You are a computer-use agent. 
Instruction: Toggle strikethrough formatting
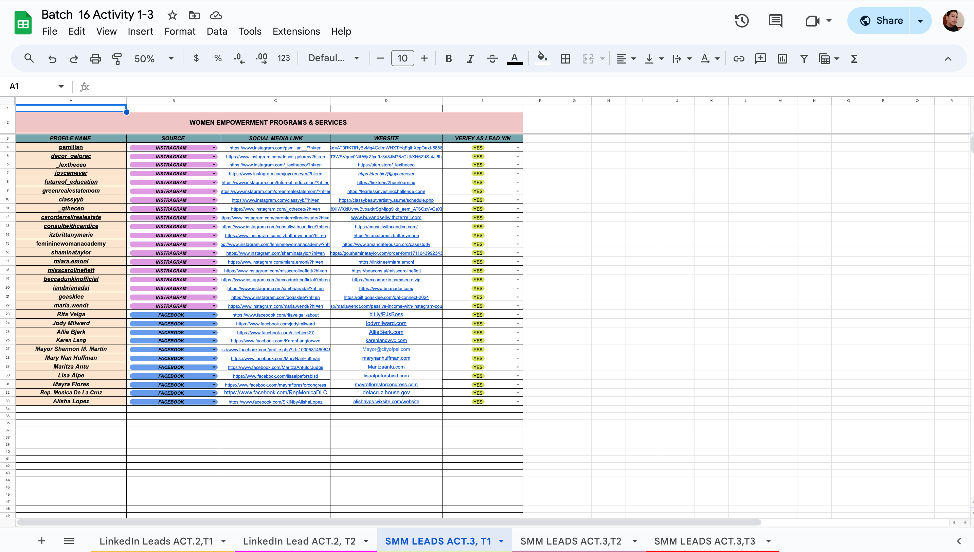tap(492, 58)
